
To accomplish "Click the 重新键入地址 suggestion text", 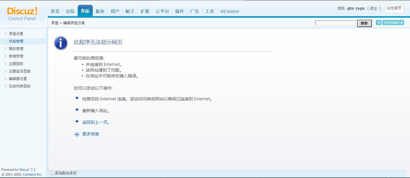I will (96, 111).
